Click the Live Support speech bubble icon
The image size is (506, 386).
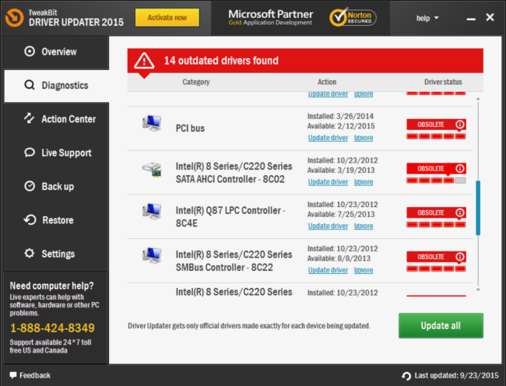click(30, 153)
